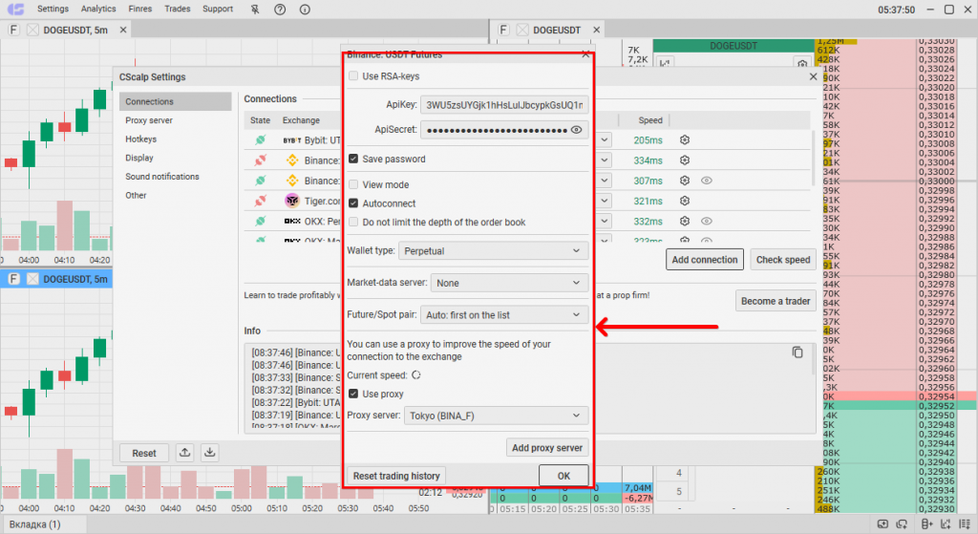This screenshot has height=534, width=978.
Task: Click the Add proxy server button
Action: [547, 447]
